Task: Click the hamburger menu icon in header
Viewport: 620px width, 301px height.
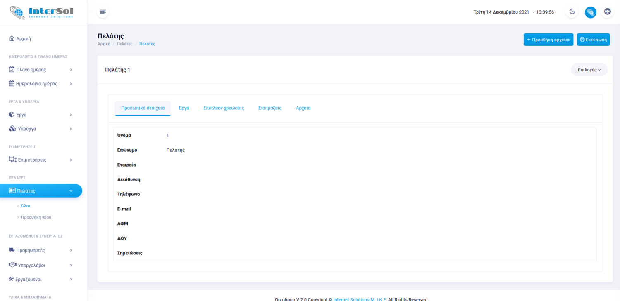Action: (103, 12)
